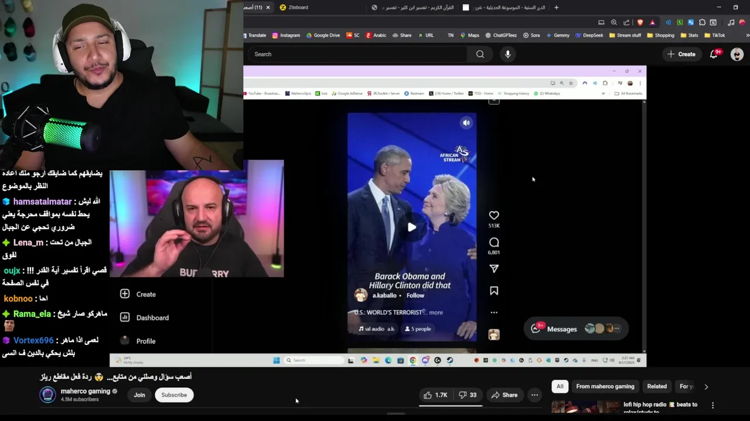Click the music note media control icon
750x421 pixels.
tap(731, 22)
